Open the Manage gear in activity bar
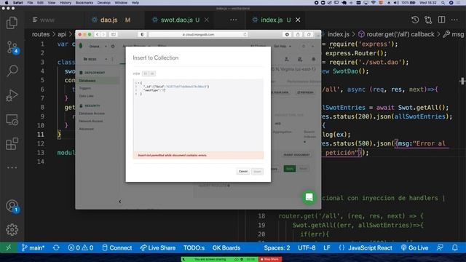 click(12, 230)
